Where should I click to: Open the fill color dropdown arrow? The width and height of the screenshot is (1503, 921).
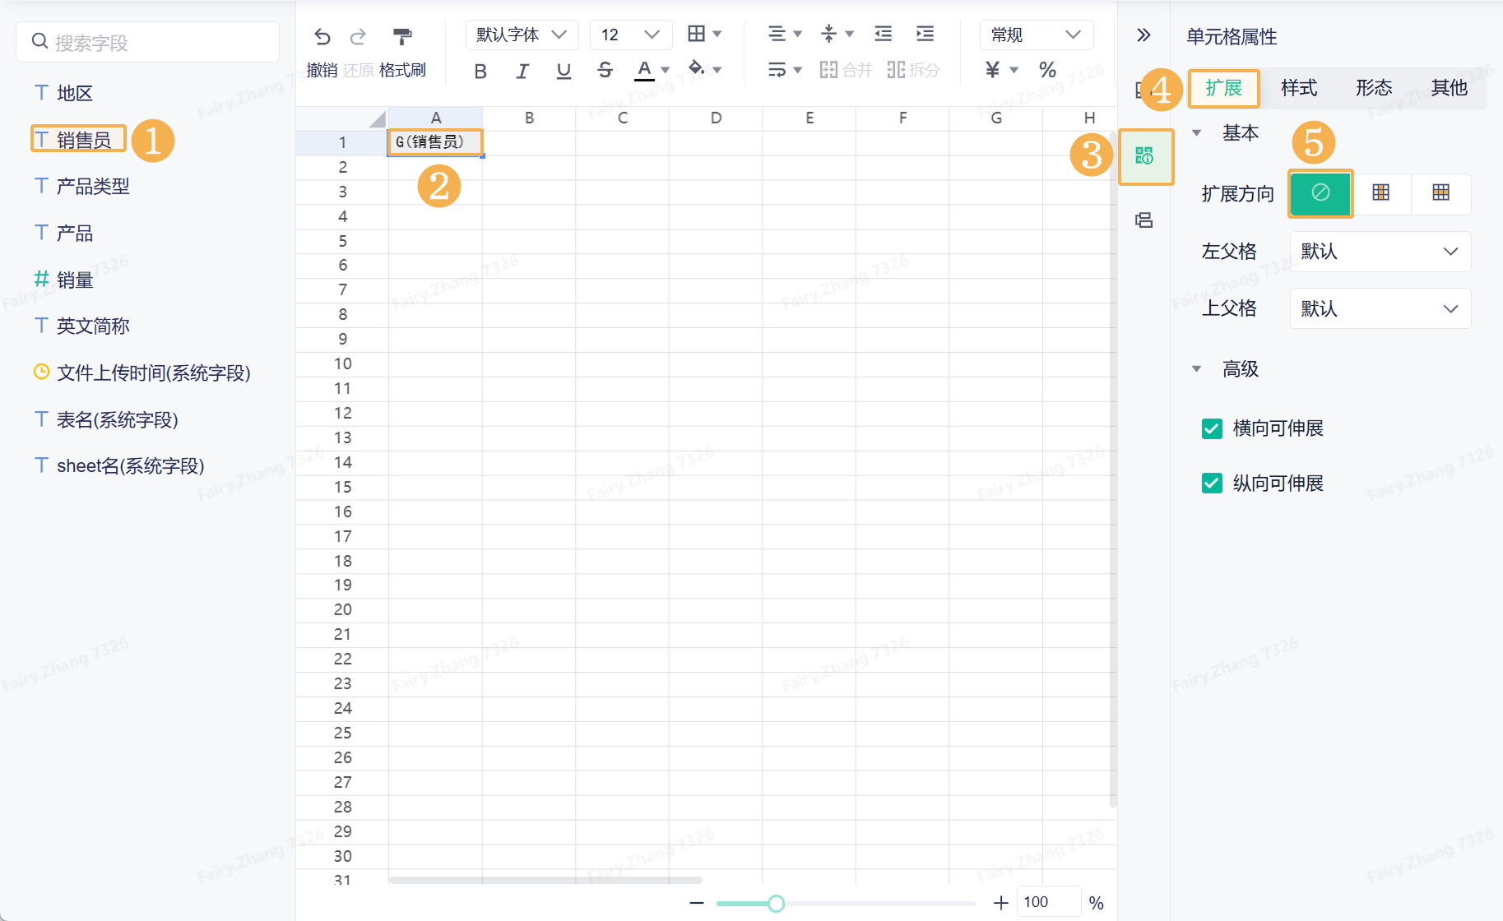(717, 71)
